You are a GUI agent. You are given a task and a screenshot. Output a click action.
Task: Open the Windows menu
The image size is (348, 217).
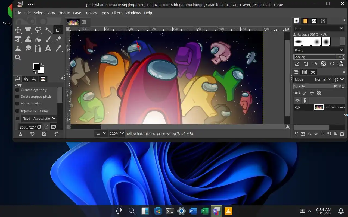tap(133, 13)
